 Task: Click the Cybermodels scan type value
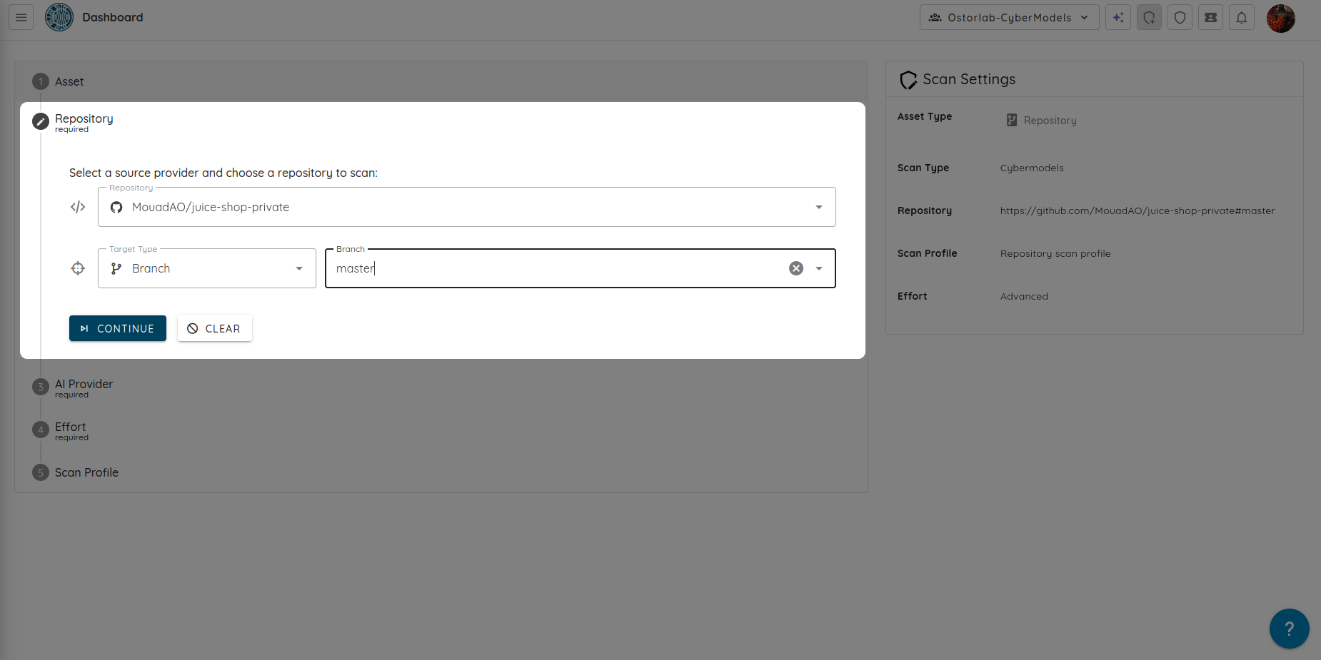1032,168
